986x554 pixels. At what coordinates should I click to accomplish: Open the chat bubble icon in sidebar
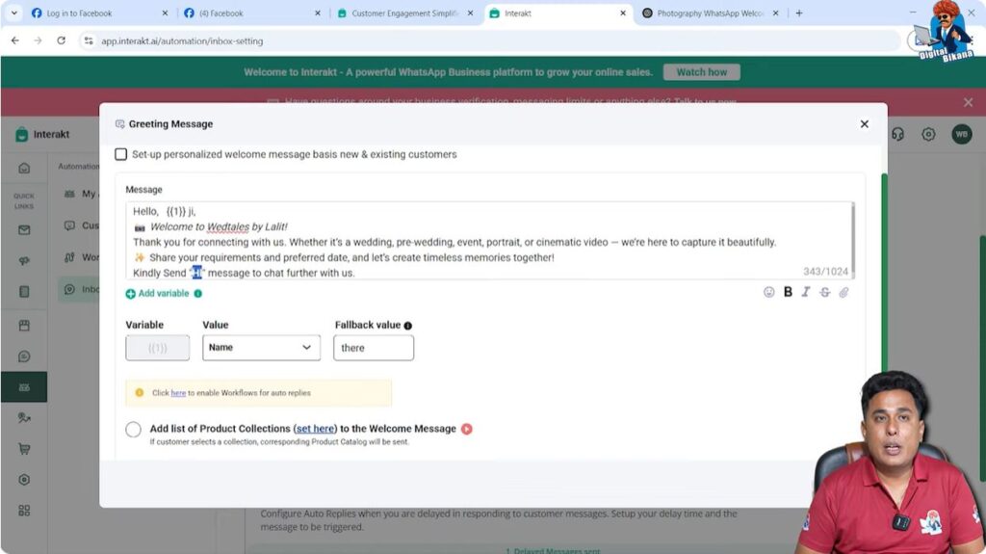tap(24, 356)
